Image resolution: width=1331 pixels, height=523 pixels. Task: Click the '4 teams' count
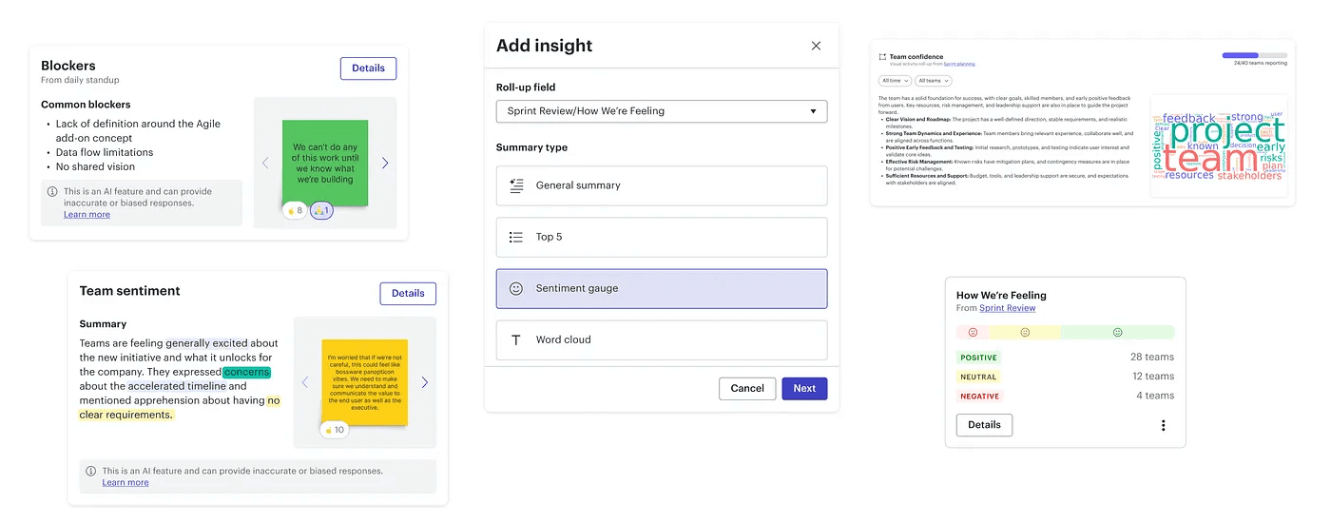point(1155,396)
